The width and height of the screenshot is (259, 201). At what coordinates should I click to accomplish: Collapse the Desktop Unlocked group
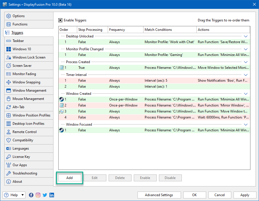(246, 36)
